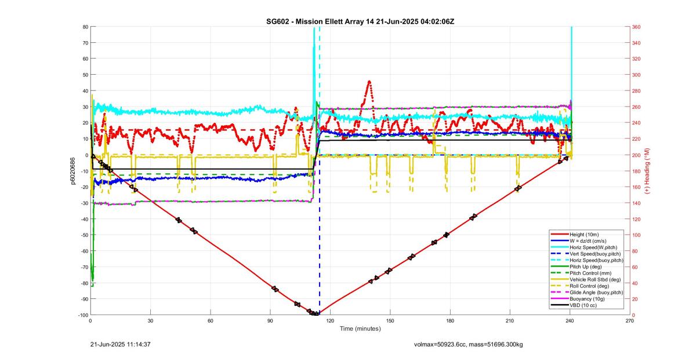Click the 140 tick on the heading axis

(637, 203)
